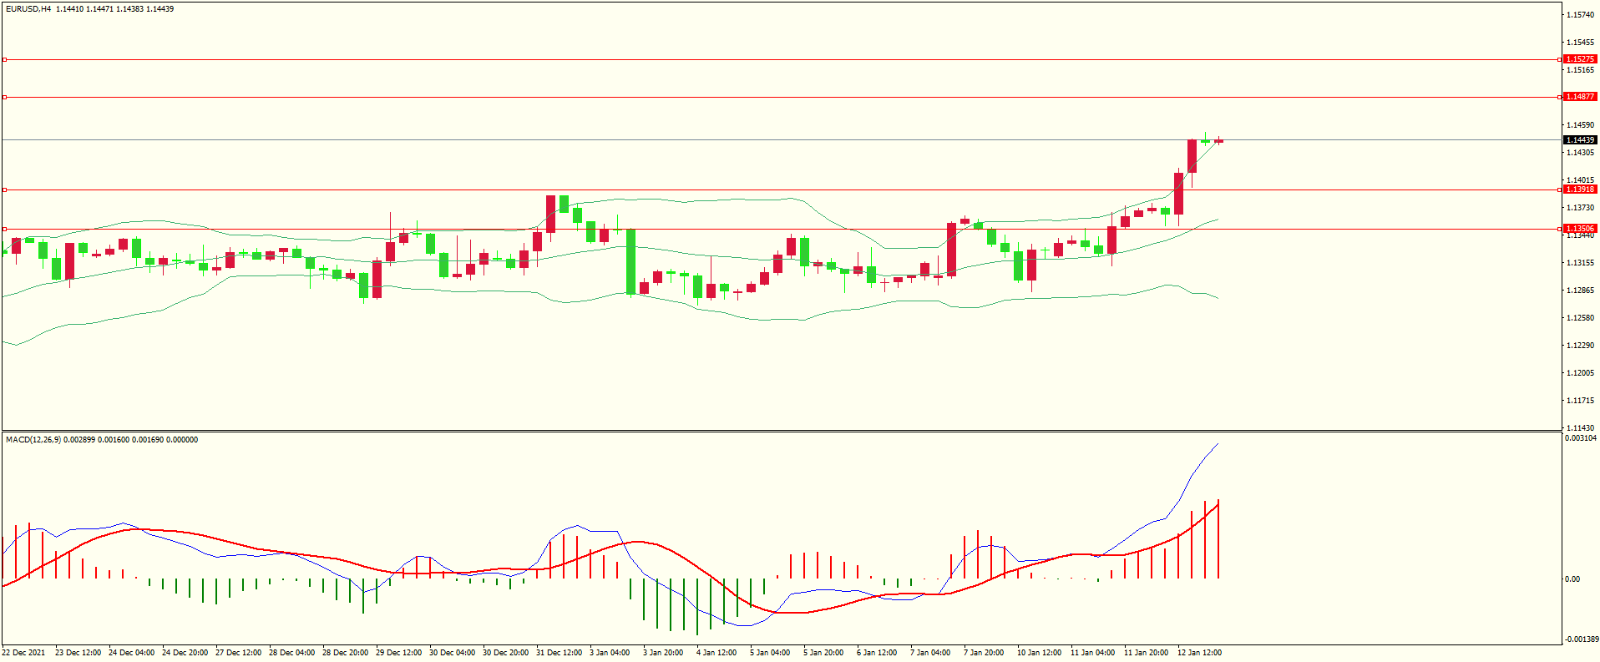Click the 1.14015 price scale label
Viewport: 1600px width, 662px height.
pos(1581,180)
